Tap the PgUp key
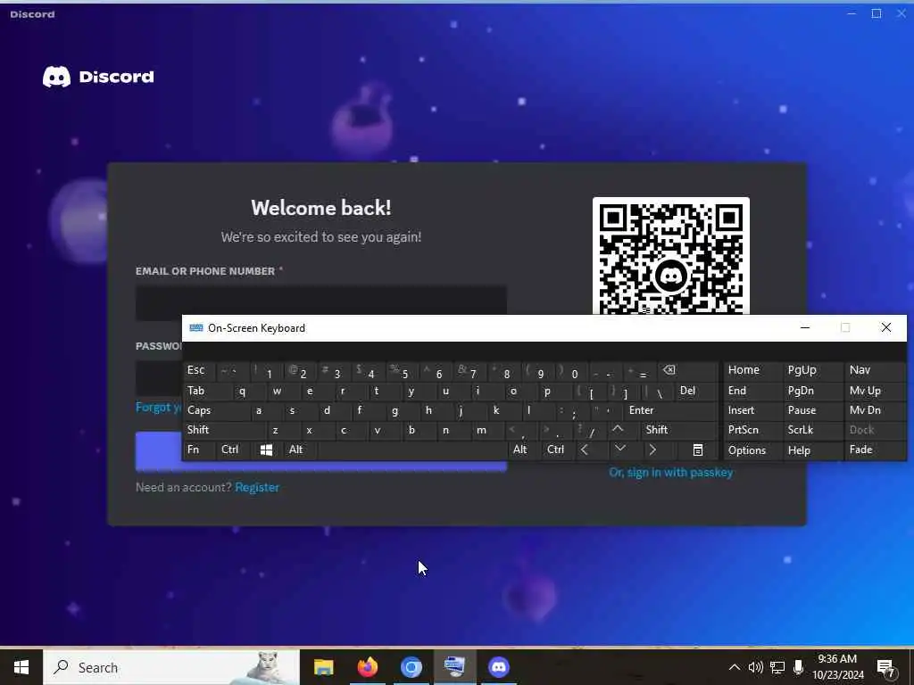Image resolution: width=914 pixels, height=685 pixels. [812, 370]
